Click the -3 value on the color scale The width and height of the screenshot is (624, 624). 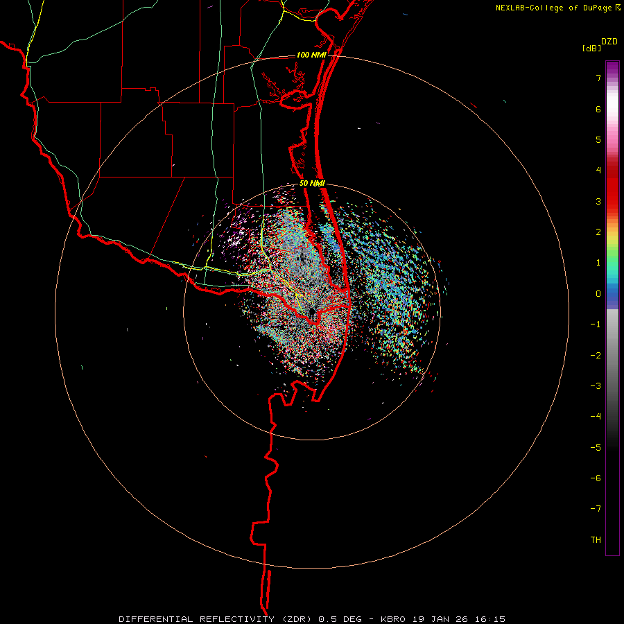click(596, 386)
